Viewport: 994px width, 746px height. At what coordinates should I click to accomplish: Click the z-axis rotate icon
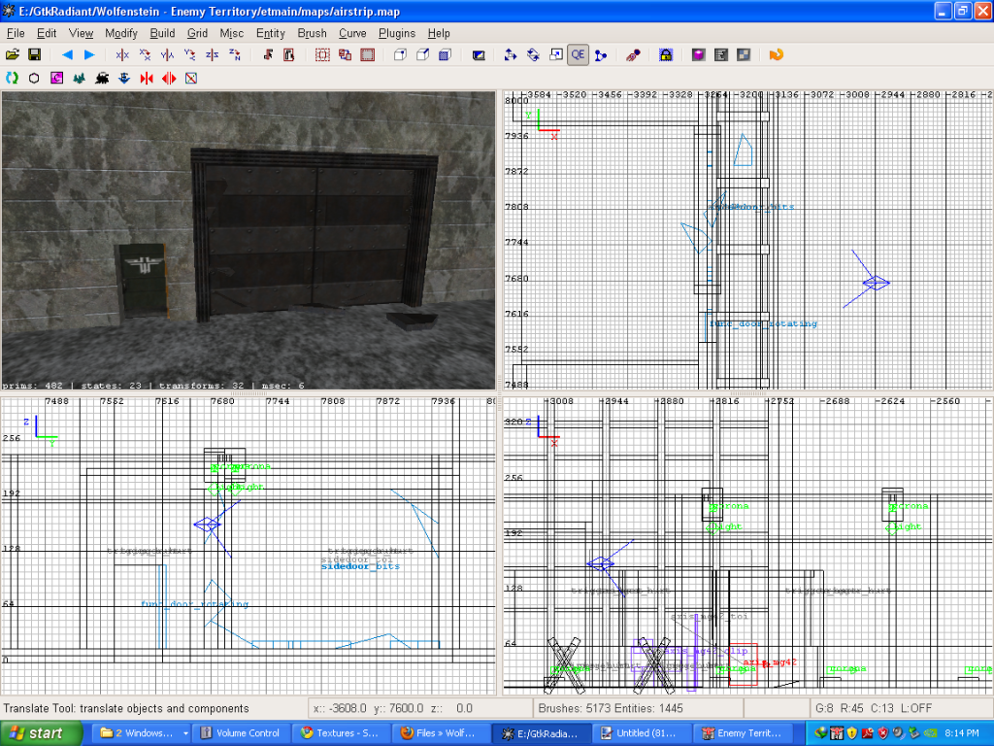coord(234,55)
